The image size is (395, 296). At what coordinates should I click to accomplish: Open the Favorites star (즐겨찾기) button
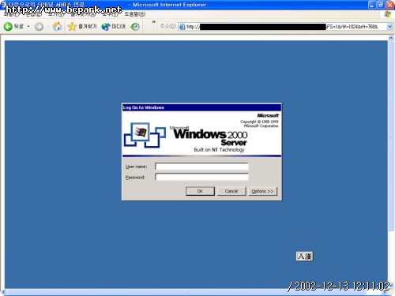pos(82,26)
